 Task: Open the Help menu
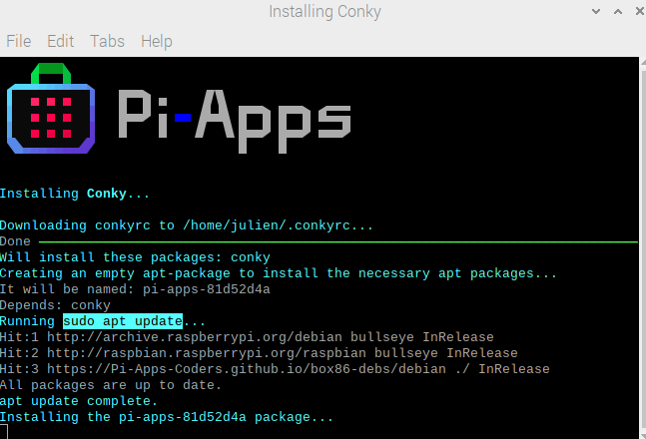click(x=157, y=41)
